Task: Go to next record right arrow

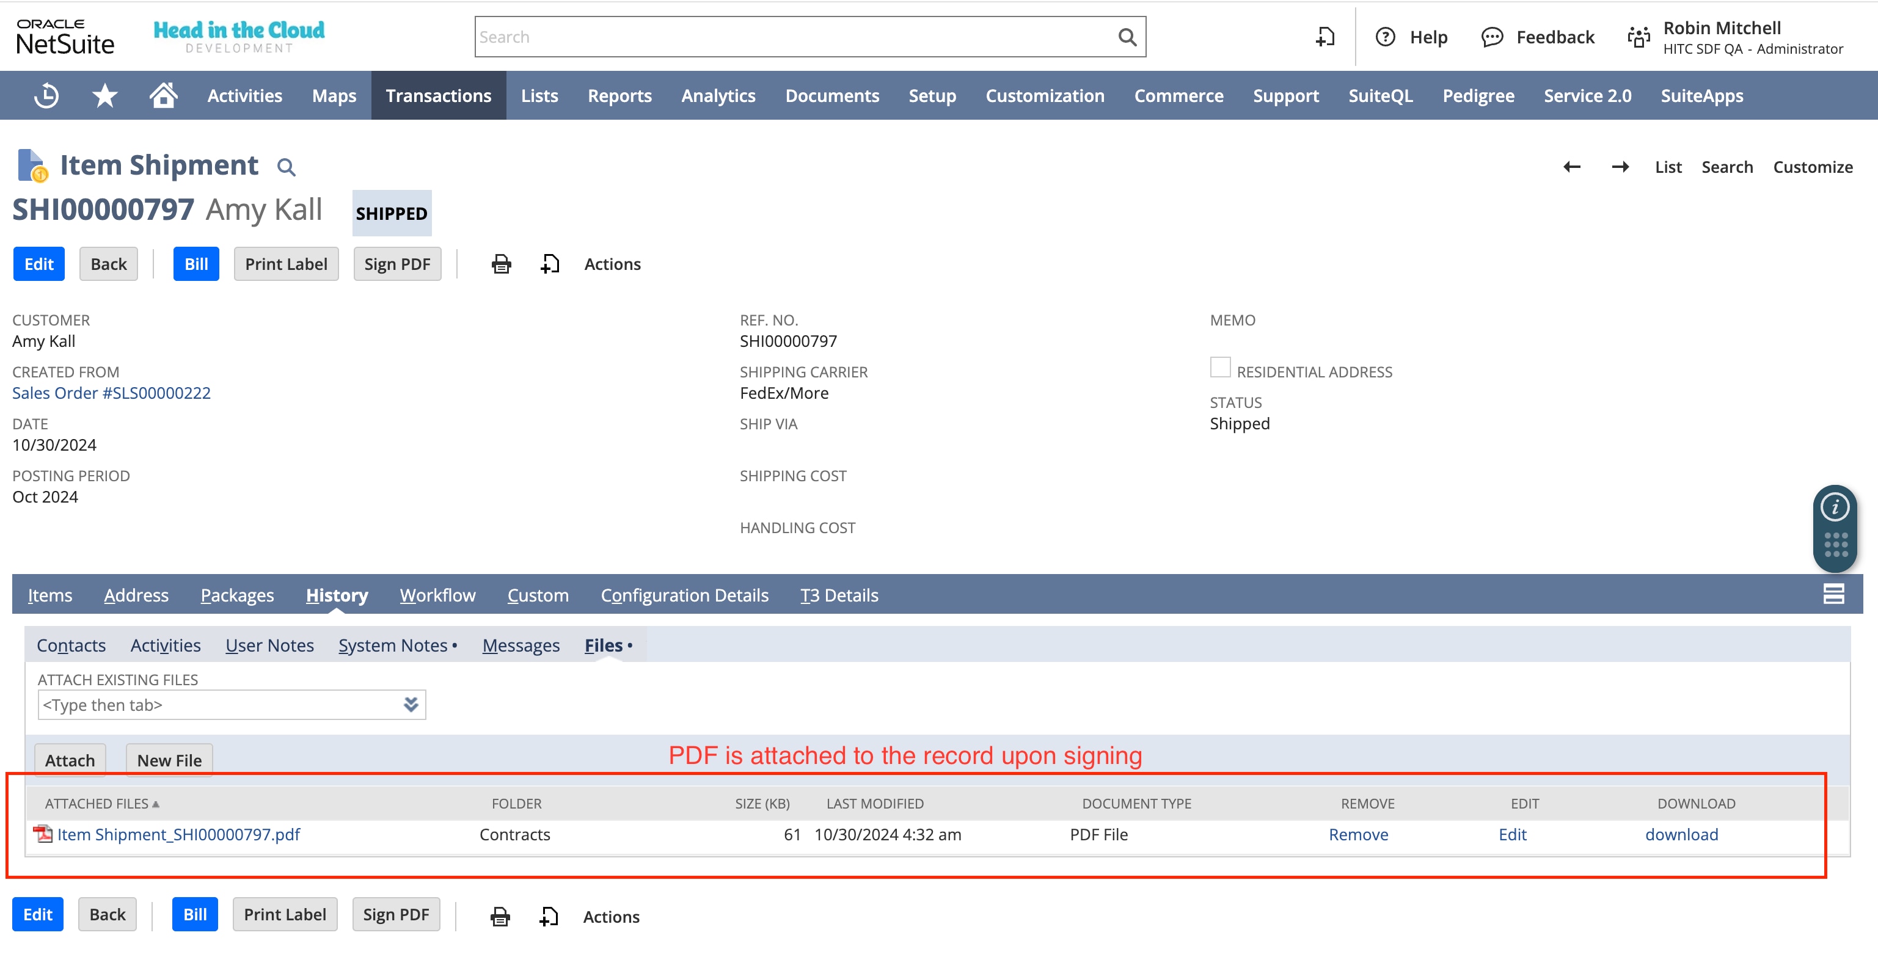Action: (x=1620, y=167)
